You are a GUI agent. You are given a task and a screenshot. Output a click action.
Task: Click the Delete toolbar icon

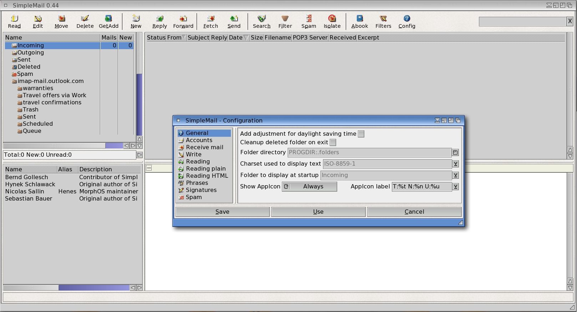pos(85,21)
